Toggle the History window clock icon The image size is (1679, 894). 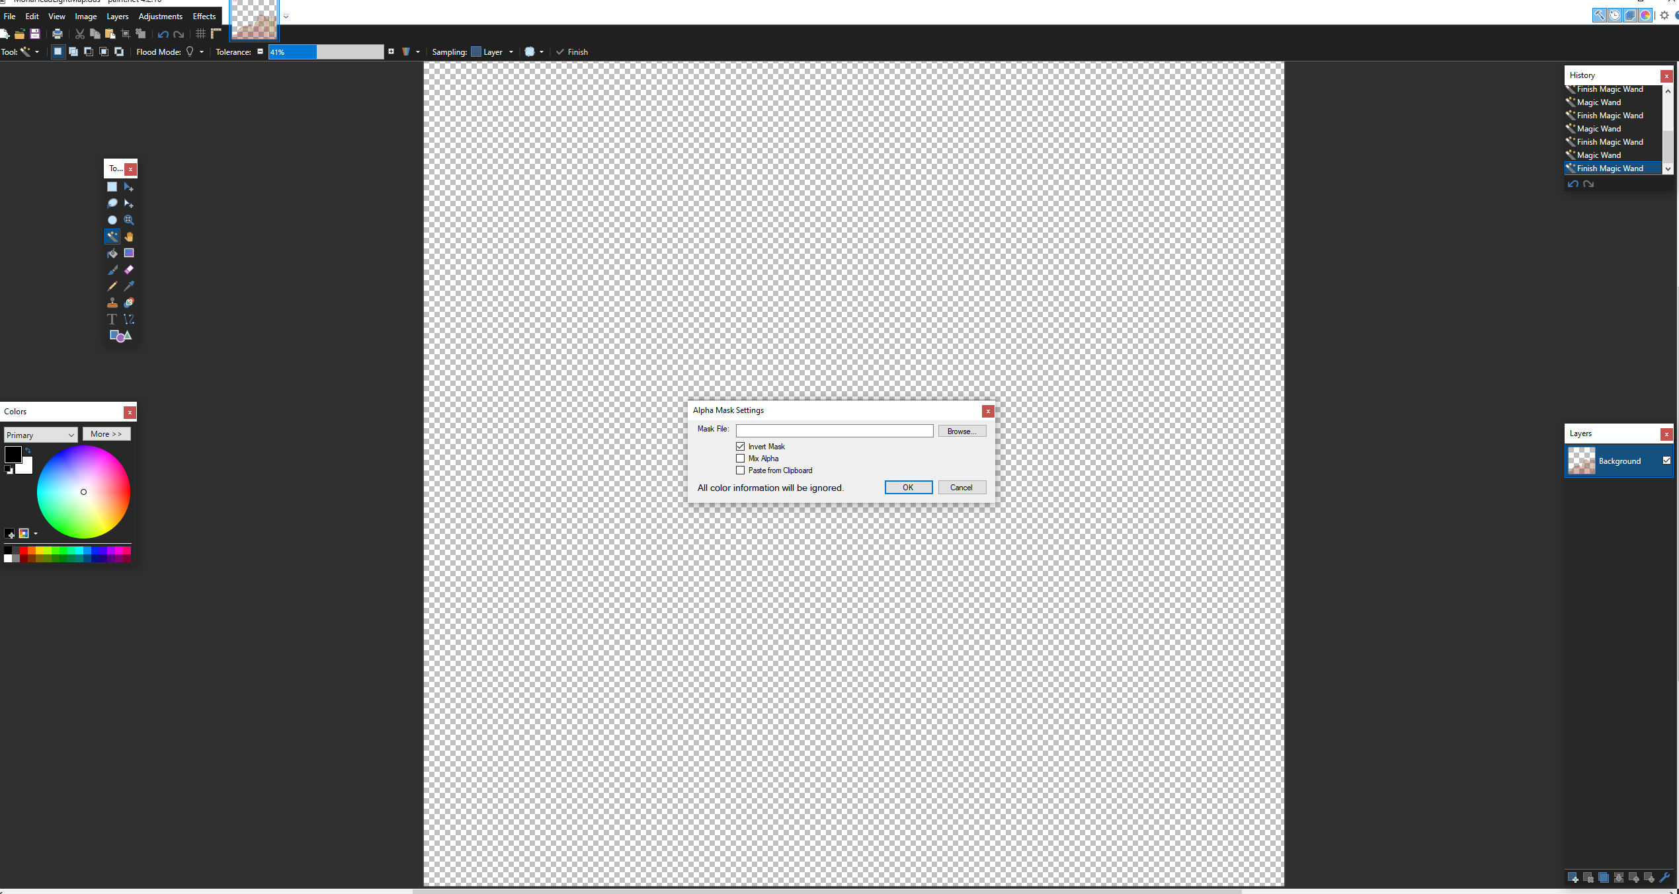[x=1615, y=15]
